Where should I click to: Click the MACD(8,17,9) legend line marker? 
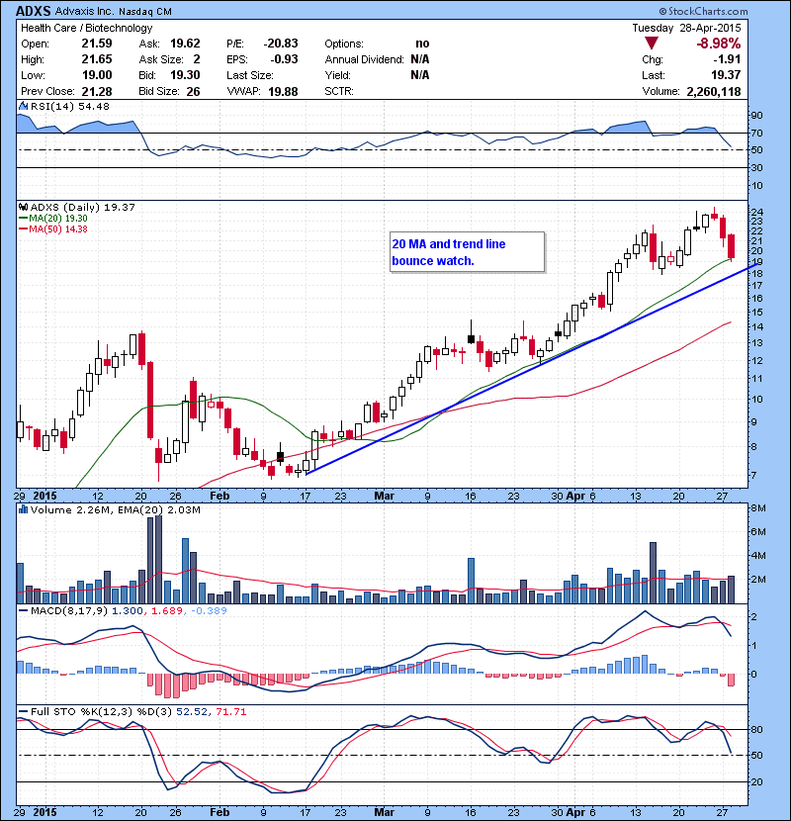24,610
